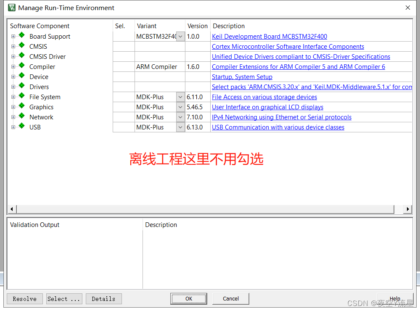The image size is (420, 311).
Task: Open User Interface on graphical LCD displays link
Action: (267, 107)
